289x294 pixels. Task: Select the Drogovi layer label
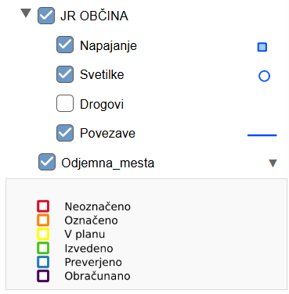tap(102, 104)
